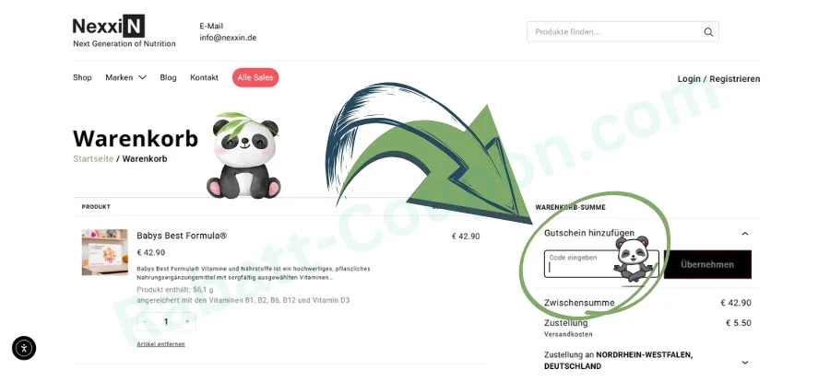Go to the Blog page
Screen dimensions: 830x381
(169, 77)
